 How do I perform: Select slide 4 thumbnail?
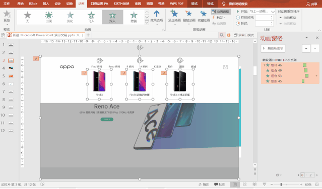click(x=11, y=68)
